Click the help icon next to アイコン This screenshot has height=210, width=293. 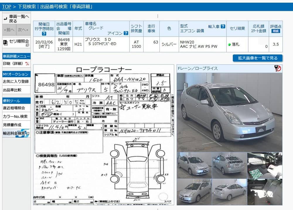click(x=126, y=33)
